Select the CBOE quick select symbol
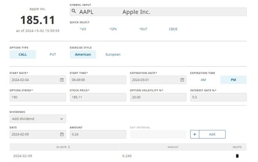 (173, 29)
